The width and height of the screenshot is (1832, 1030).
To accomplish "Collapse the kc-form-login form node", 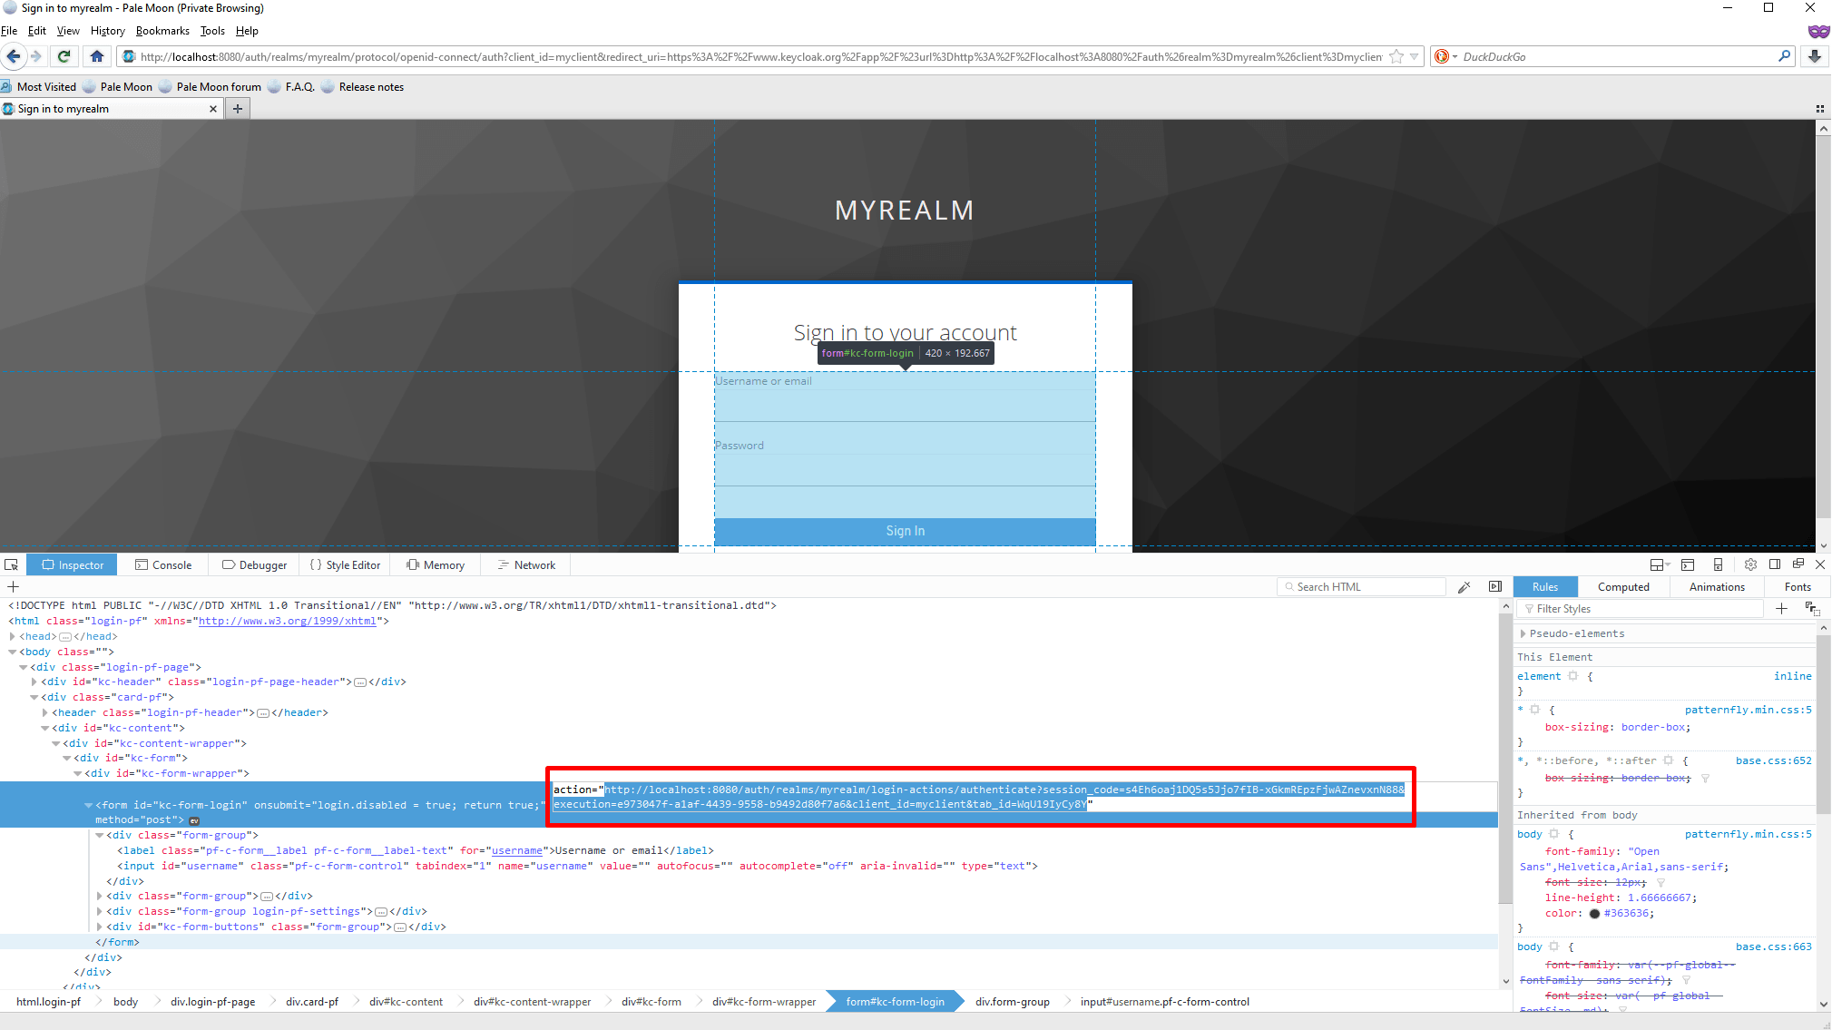I will [x=87, y=804].
